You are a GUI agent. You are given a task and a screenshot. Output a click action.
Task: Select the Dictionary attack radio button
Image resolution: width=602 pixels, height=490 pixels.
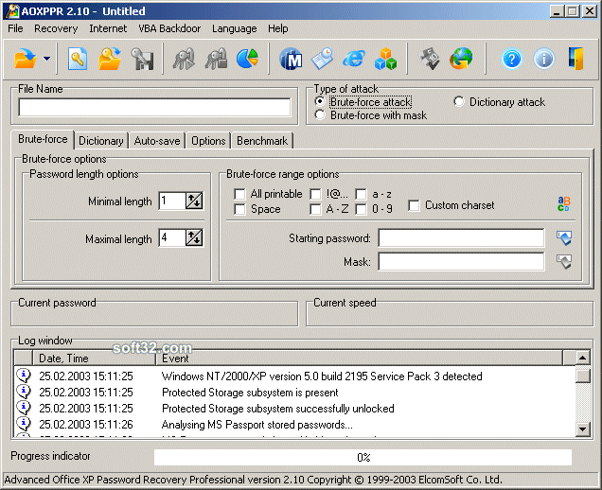pos(458,101)
